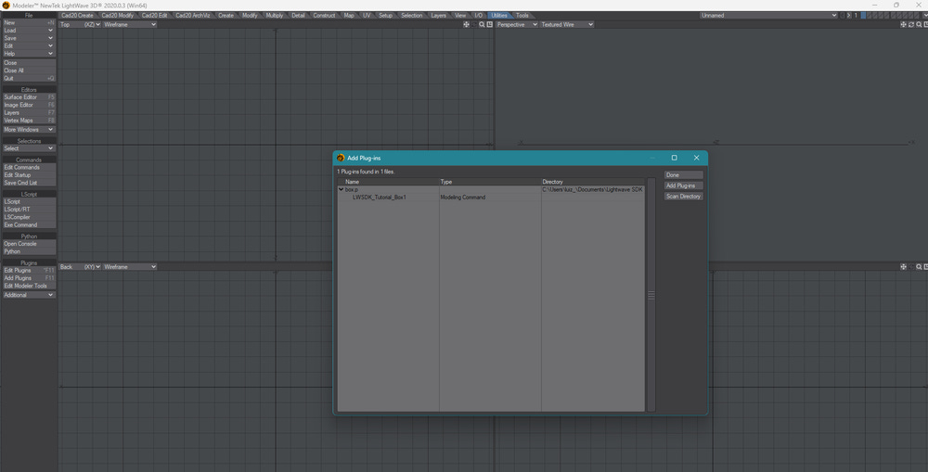The width and height of the screenshot is (928, 472).
Task: Open the Vertex Maps panel
Action: [x=29, y=120]
